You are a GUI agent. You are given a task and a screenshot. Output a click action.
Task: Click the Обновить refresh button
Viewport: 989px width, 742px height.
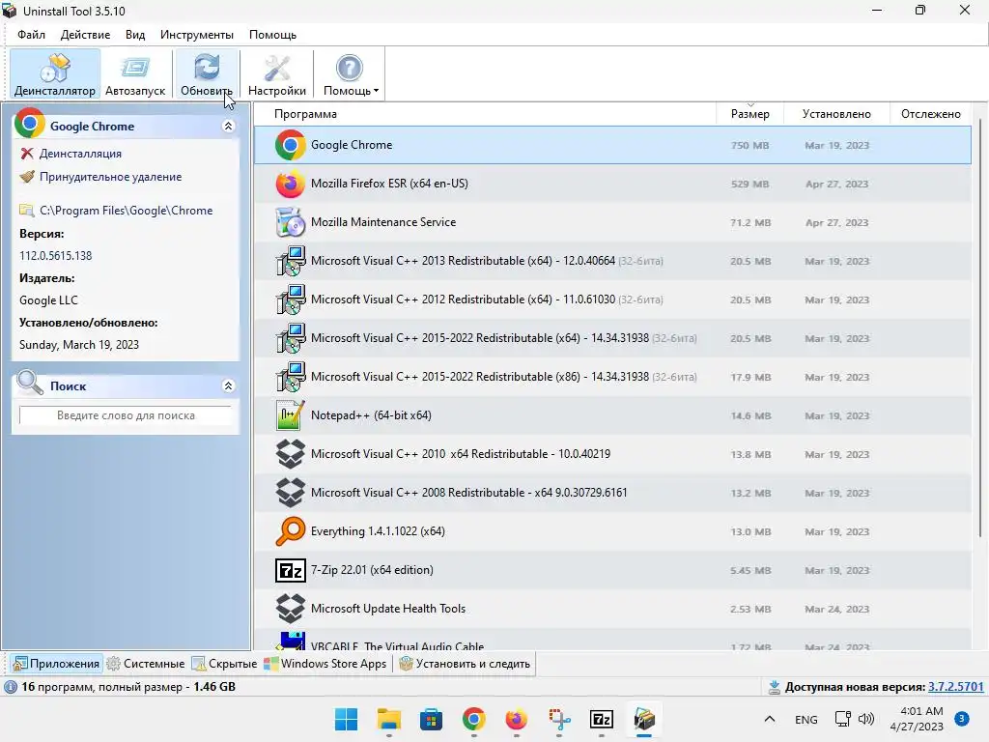pyautogui.click(x=207, y=73)
